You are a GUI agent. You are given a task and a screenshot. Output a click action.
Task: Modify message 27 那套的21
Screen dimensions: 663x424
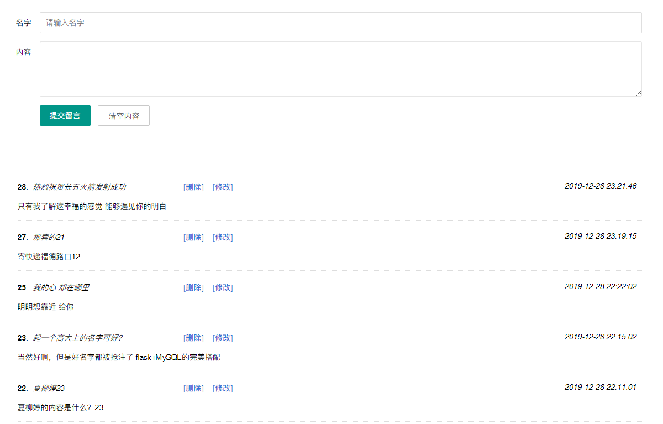[223, 237]
